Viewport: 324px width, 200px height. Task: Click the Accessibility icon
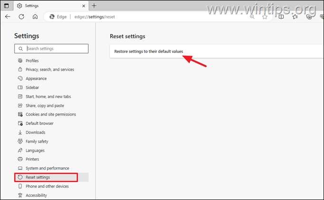[20, 195]
